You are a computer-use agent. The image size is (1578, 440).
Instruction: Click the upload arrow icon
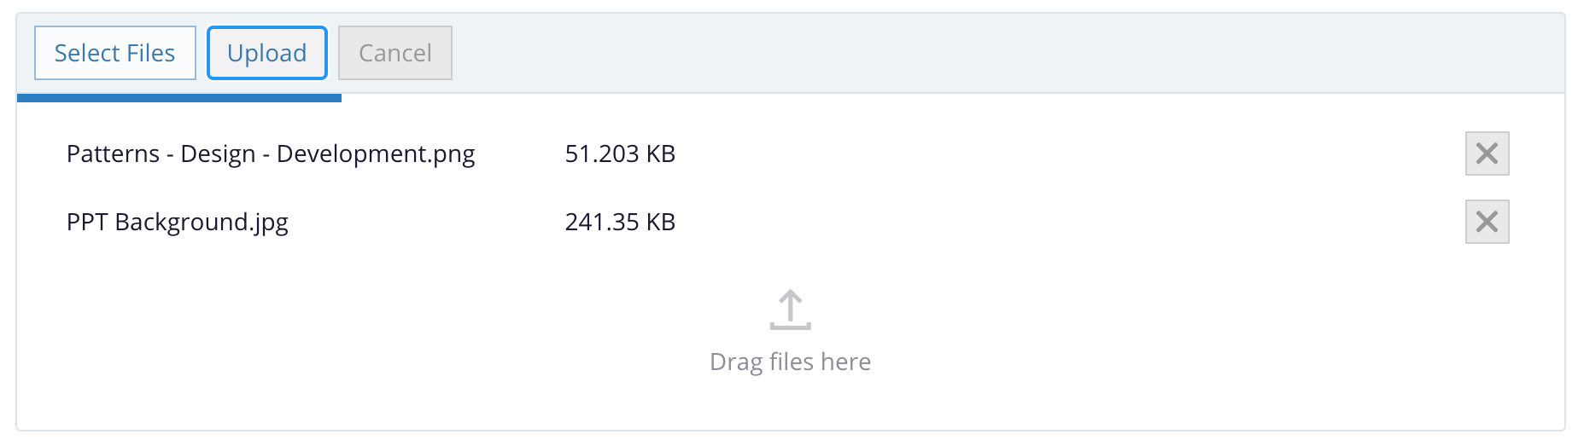790,310
